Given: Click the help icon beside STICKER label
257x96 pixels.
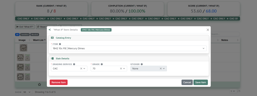Looking at the screenshot, I should pyautogui.click(x=142, y=64).
